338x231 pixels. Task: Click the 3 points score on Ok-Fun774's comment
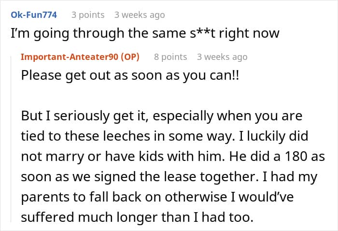[88, 15]
